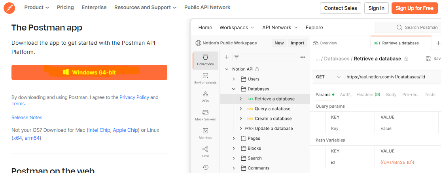This screenshot has height=173, width=441.
Task: Go to Enterprise page
Action: coord(94,8)
